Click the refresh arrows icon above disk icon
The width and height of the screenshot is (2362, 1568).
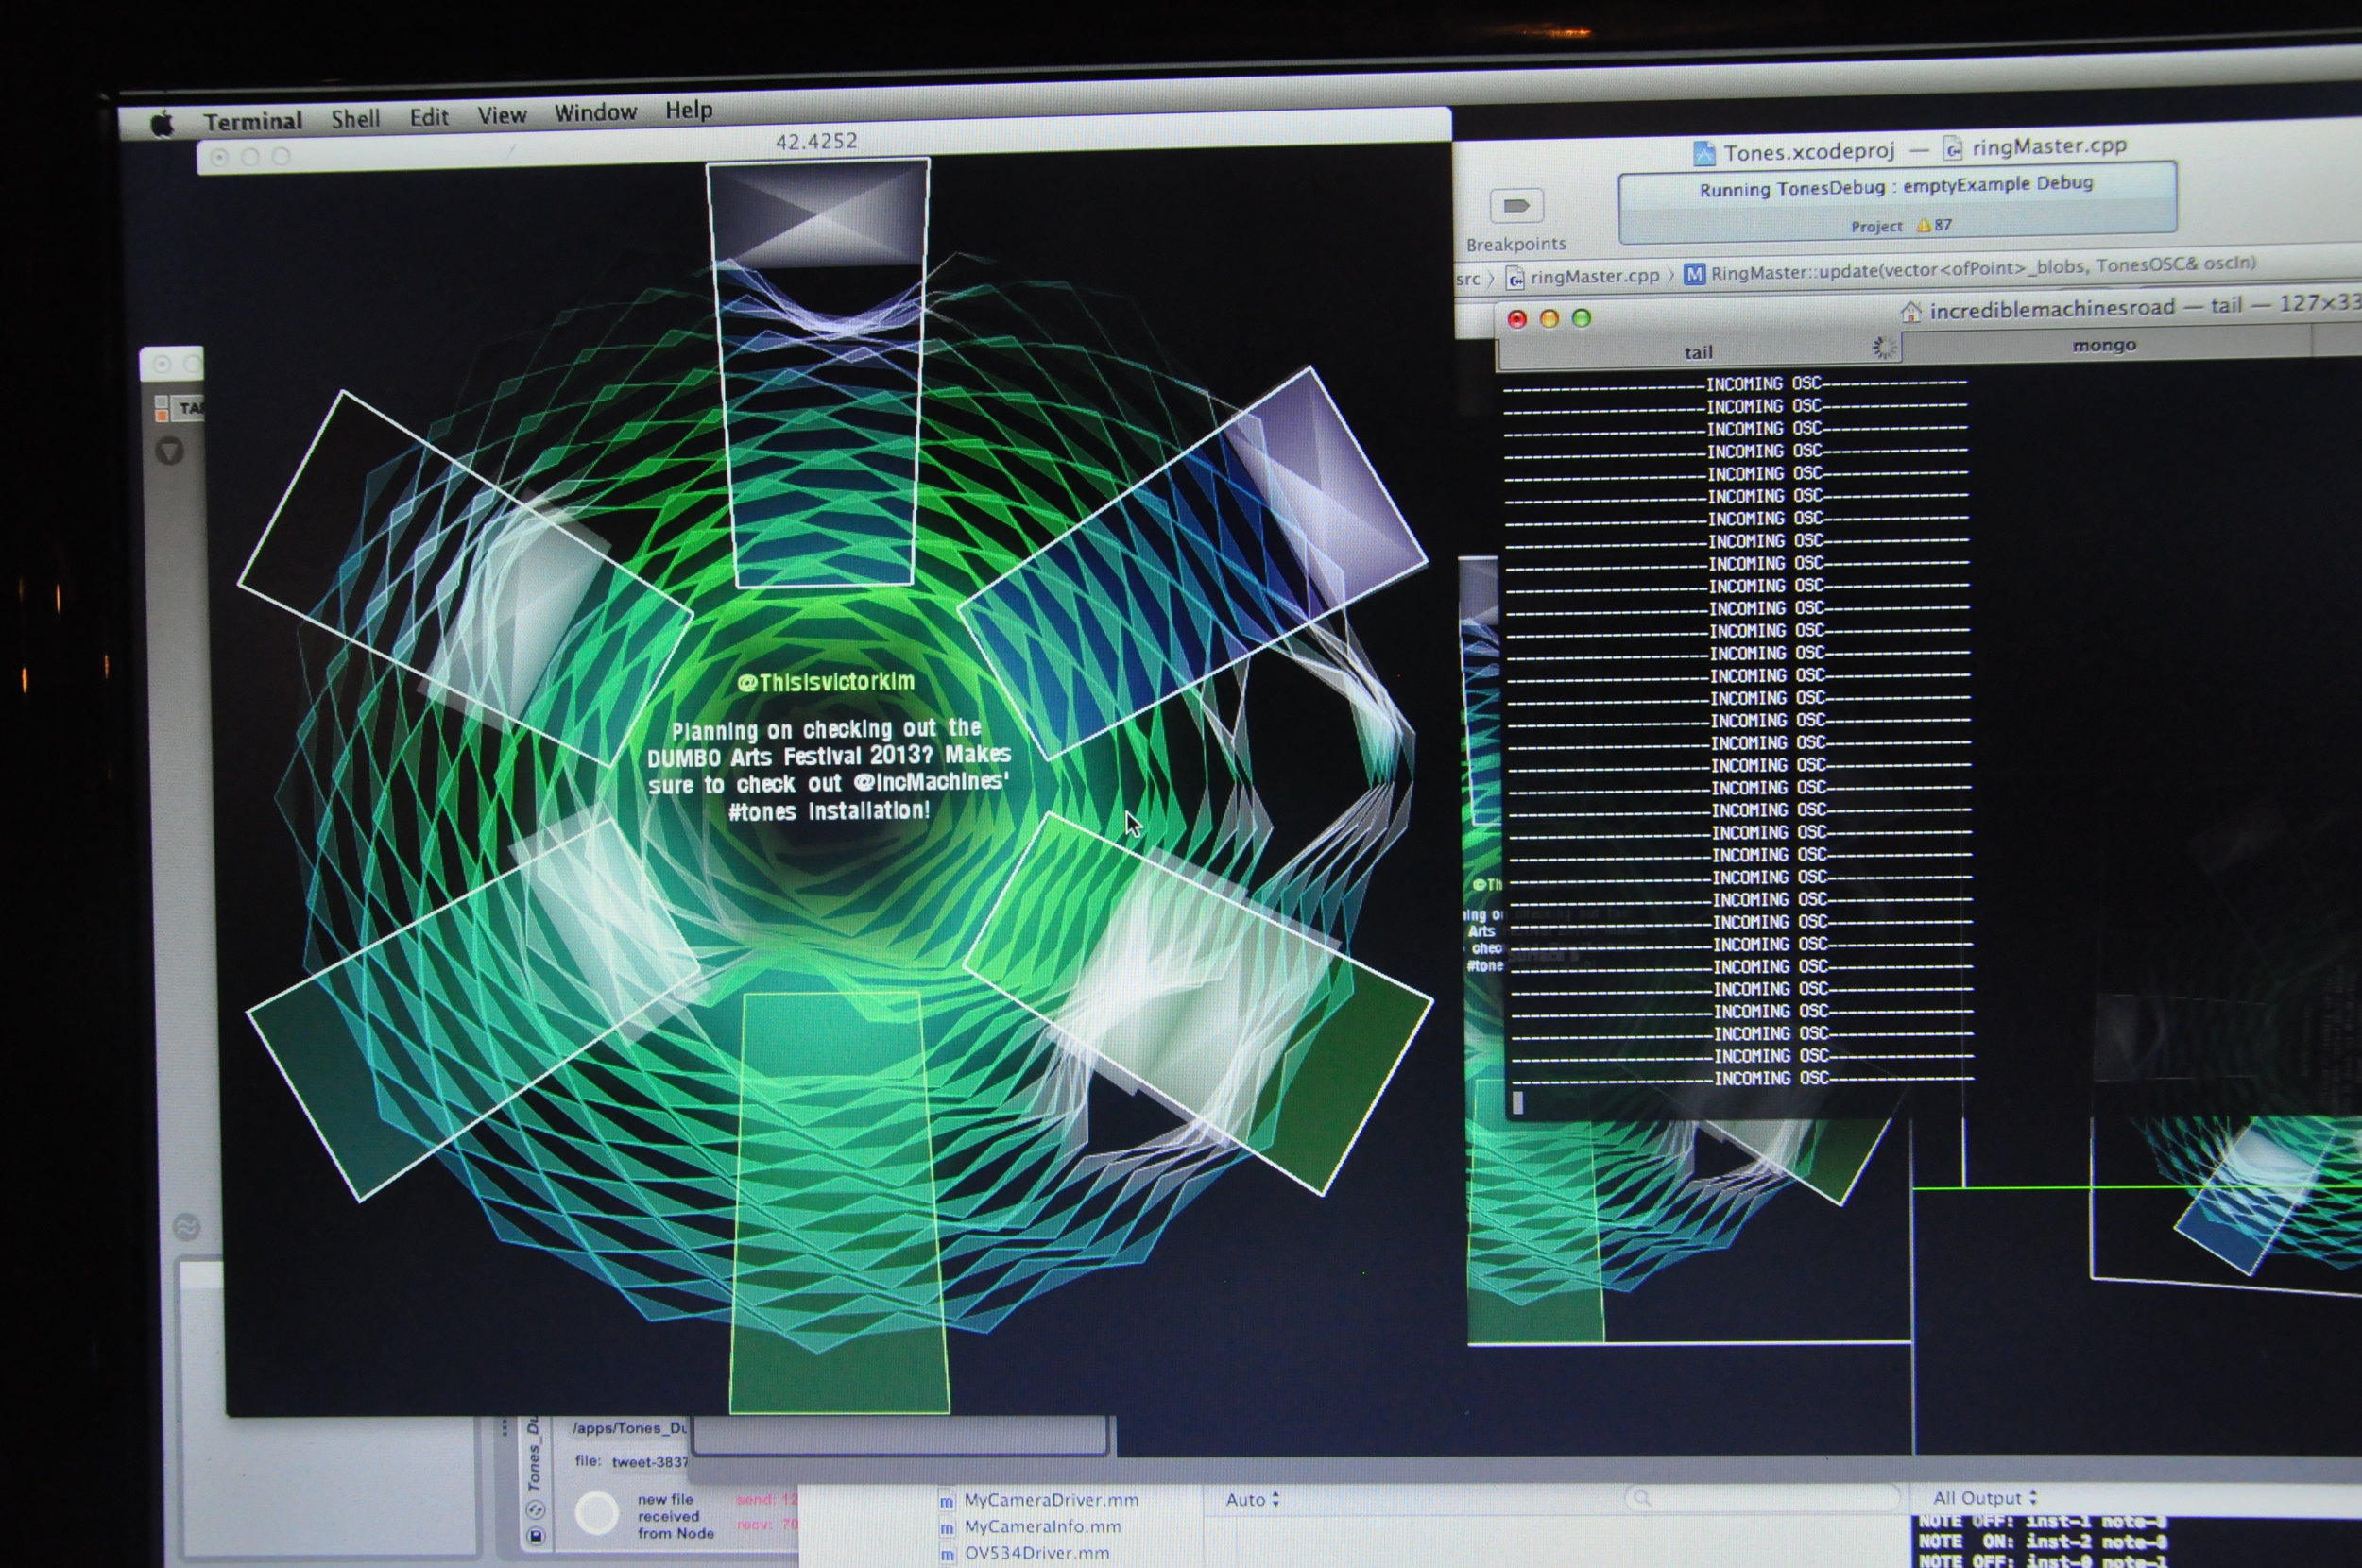(536, 1510)
